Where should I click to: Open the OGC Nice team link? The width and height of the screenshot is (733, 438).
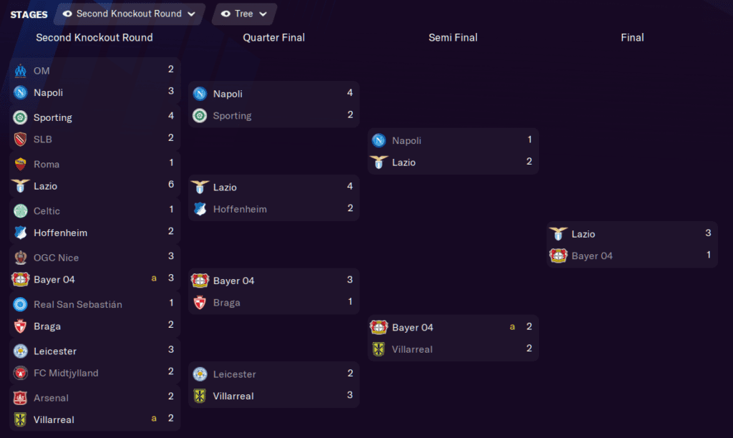click(x=56, y=258)
